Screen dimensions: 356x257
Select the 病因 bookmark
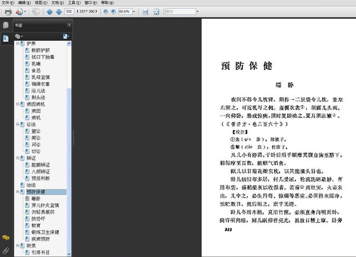click(36, 111)
